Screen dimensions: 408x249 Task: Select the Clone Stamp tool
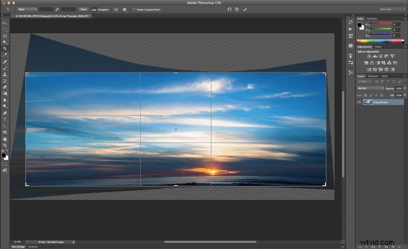pyautogui.click(x=5, y=75)
